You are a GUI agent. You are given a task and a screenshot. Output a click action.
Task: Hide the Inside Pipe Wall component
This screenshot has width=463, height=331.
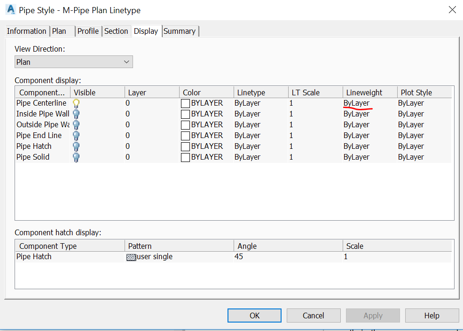[76, 114]
